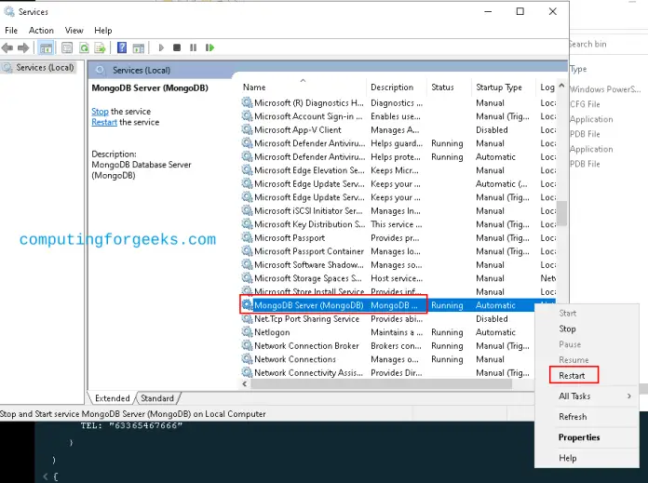Click the Stop the service link

100,112
